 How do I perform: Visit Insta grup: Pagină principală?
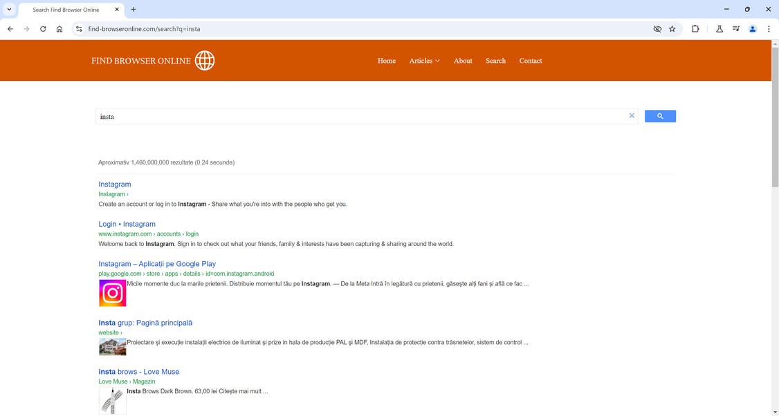(x=145, y=322)
